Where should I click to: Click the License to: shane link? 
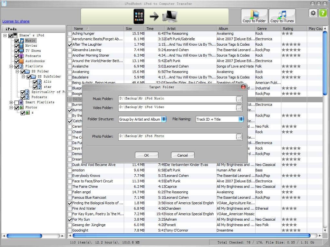pyautogui.click(x=16, y=22)
